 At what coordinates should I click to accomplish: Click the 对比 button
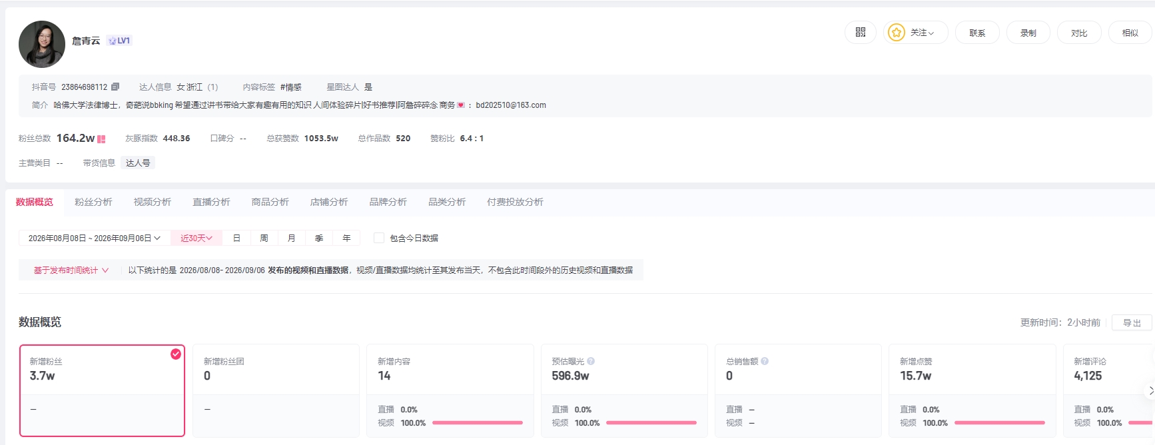pyautogui.click(x=1079, y=33)
